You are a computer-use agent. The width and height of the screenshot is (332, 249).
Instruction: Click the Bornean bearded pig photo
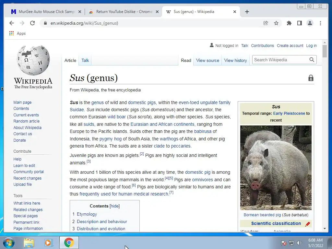[x=276, y=168]
